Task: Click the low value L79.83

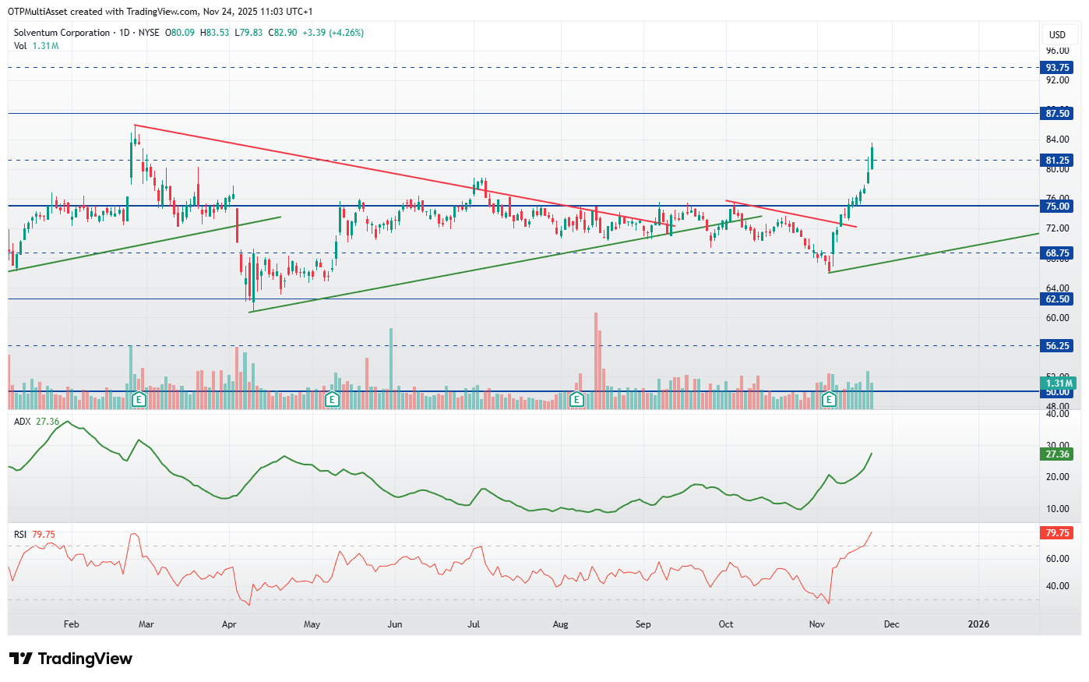Action: (248, 33)
